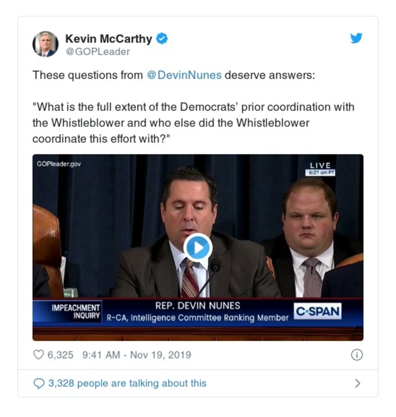Click the C-SPAN logo in the video
Image resolution: width=396 pixels, height=417 pixels.
tap(318, 312)
